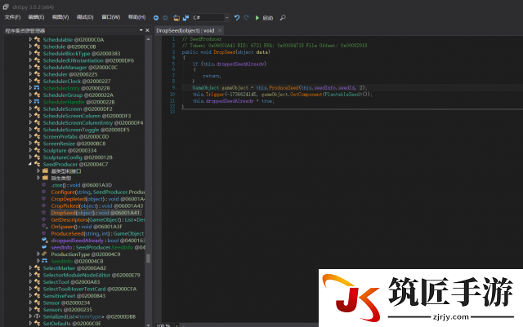
Task: Open the GetDescriptors(GameObject) method
Action: pyautogui.click(x=98, y=220)
